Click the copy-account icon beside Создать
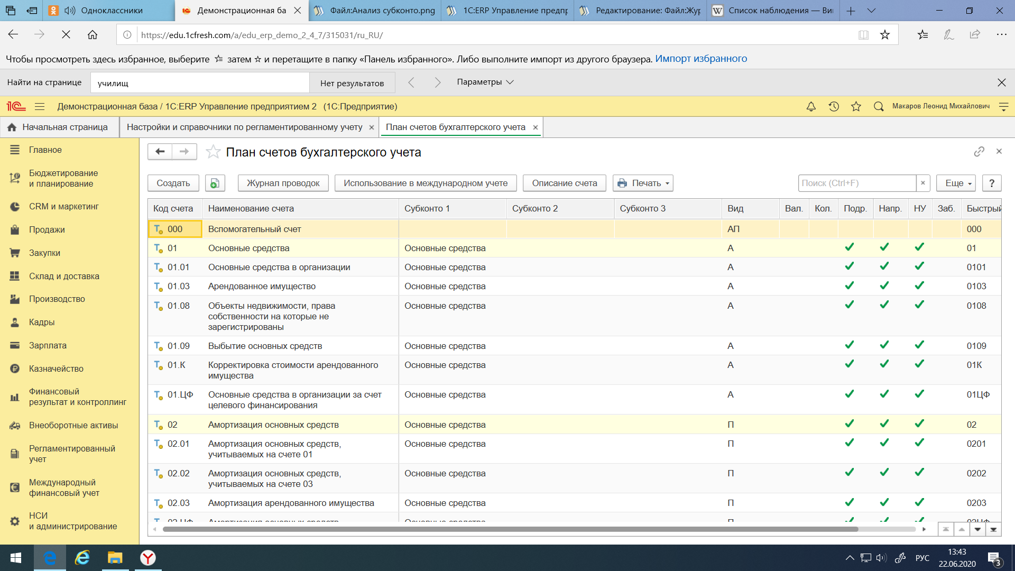The width and height of the screenshot is (1015, 571). click(x=215, y=183)
